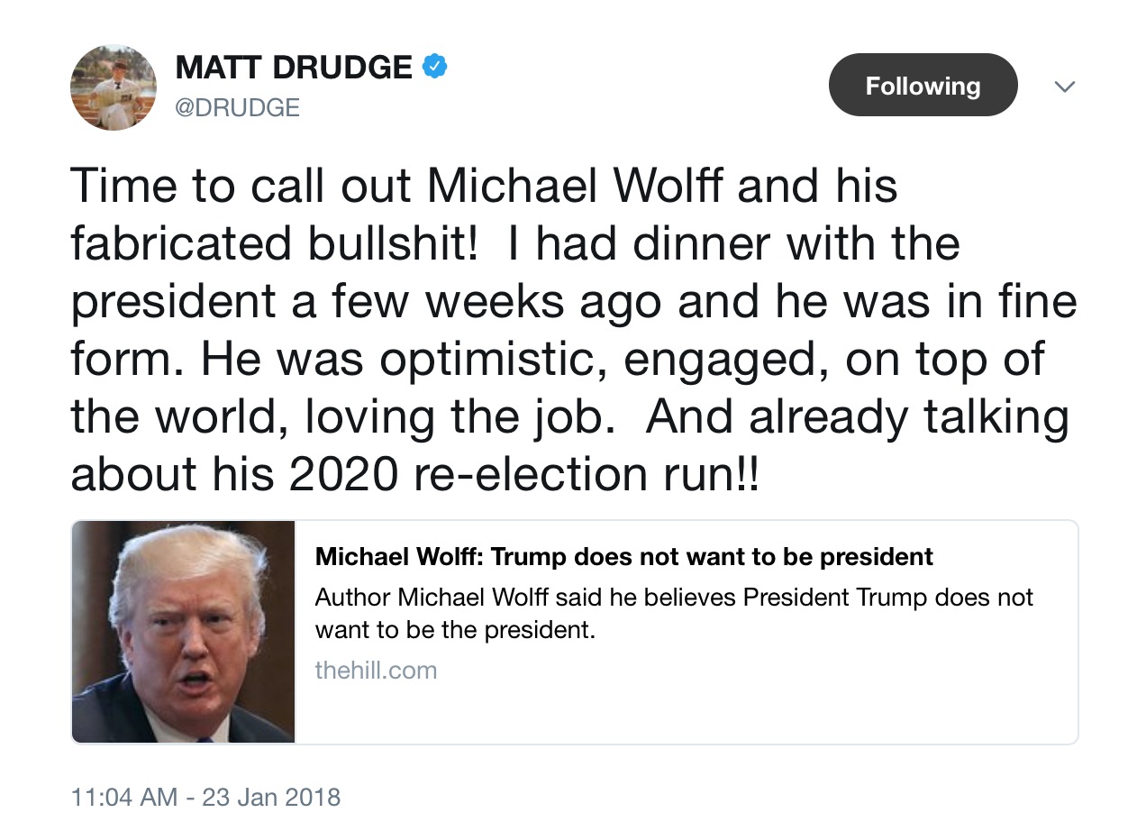Click the blue verified checkmark badge

(435, 66)
